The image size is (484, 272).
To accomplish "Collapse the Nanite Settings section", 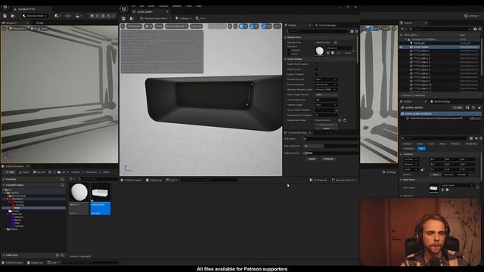I will pos(285,59).
